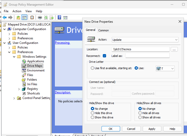Expand the Control Panel Settings node
Image resolution: width=187 pixels, height=136 pixels.
pyautogui.click(x=14, y=98)
